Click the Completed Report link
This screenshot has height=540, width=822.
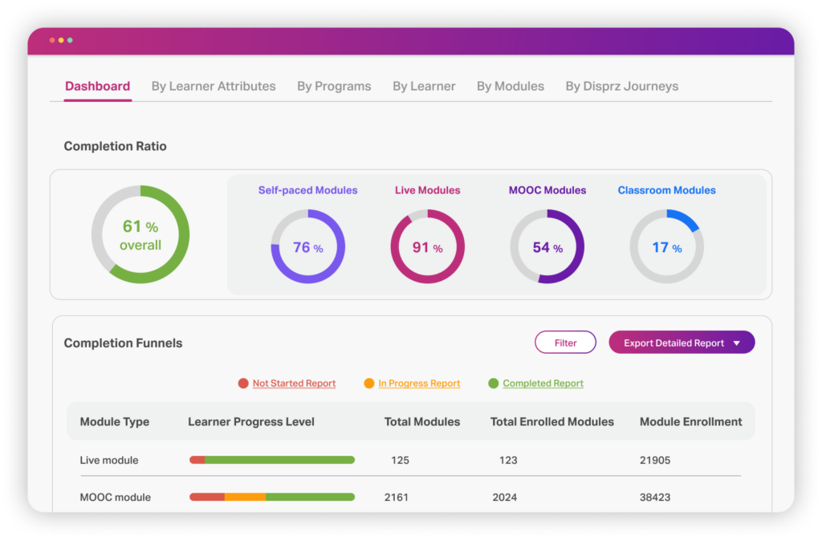(542, 384)
